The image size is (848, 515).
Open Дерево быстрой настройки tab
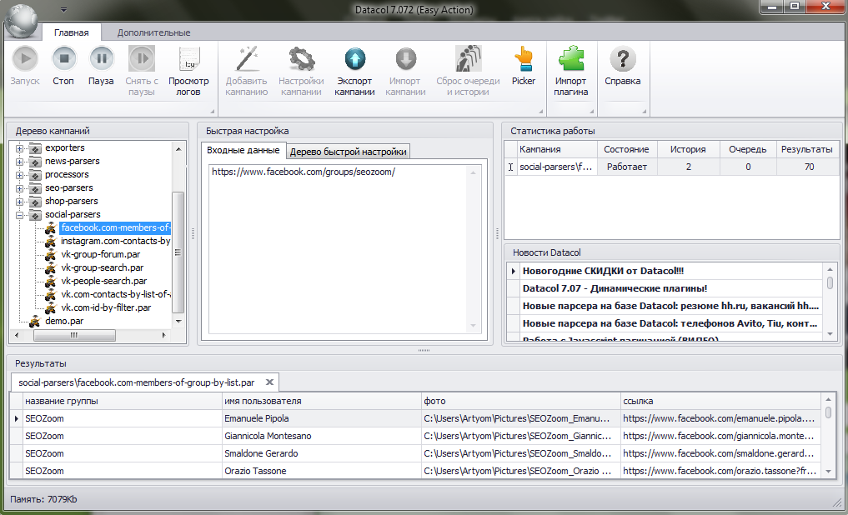click(348, 152)
